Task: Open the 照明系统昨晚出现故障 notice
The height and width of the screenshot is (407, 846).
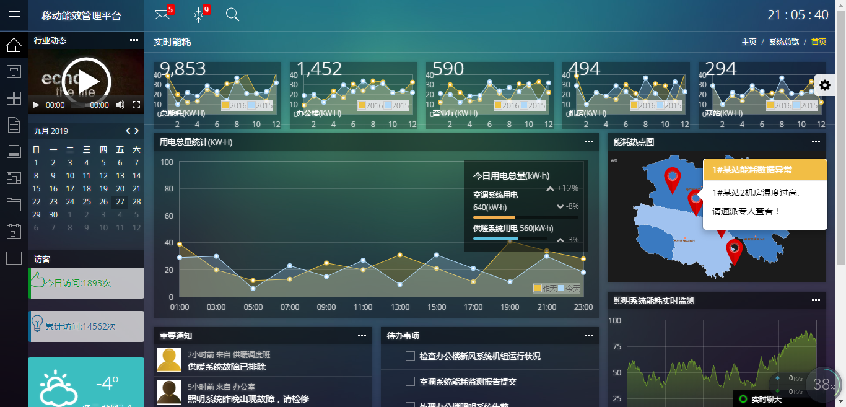Action: tap(248, 399)
